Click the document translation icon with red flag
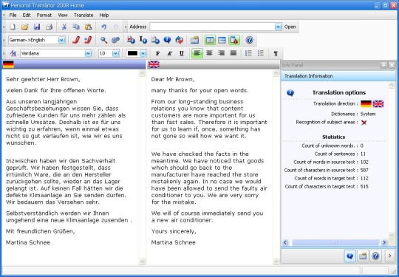399x277 pixels. pyautogui.click(x=131, y=40)
